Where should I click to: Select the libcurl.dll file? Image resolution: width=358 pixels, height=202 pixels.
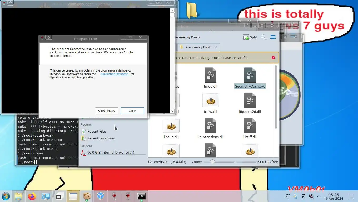tap(171, 129)
